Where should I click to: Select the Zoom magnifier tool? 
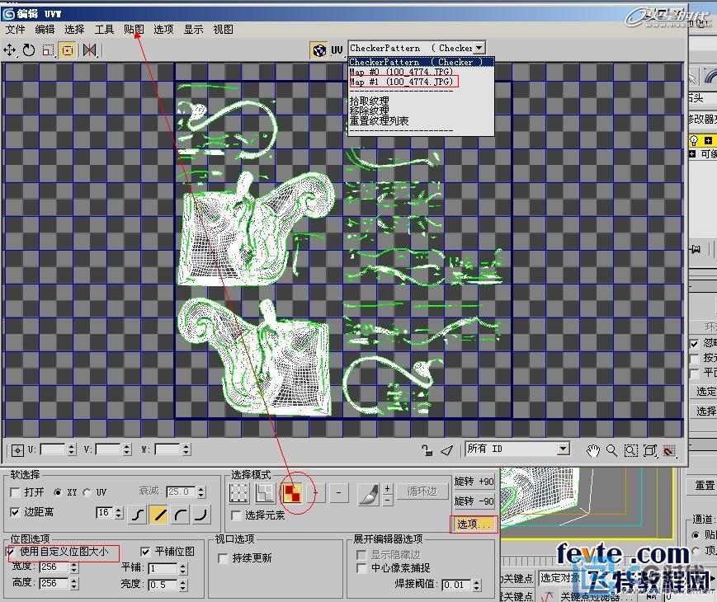click(x=611, y=451)
